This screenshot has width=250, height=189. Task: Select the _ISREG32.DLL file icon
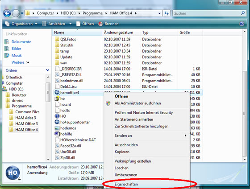[x=57, y=75]
